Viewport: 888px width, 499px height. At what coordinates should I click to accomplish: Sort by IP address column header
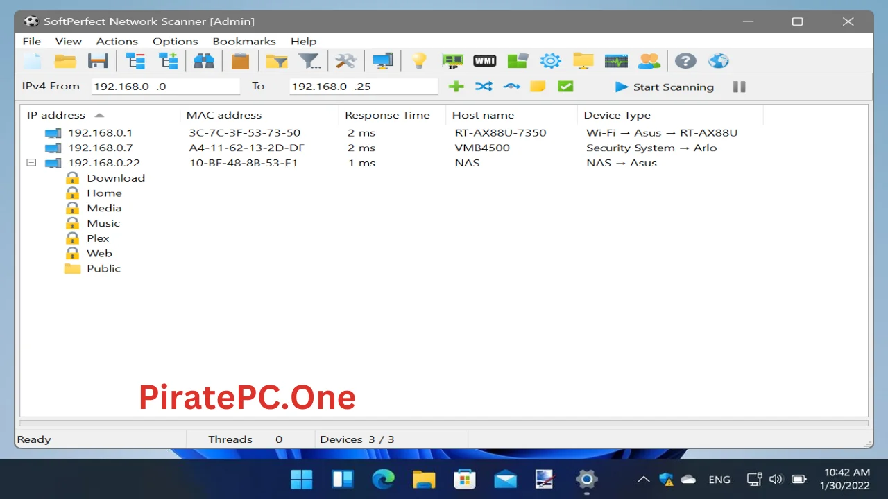(101, 115)
